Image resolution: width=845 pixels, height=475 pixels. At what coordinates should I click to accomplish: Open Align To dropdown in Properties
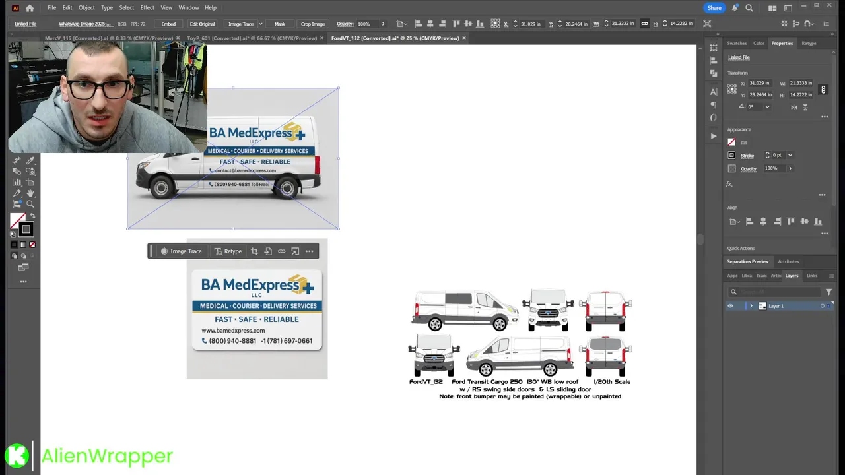click(x=733, y=222)
